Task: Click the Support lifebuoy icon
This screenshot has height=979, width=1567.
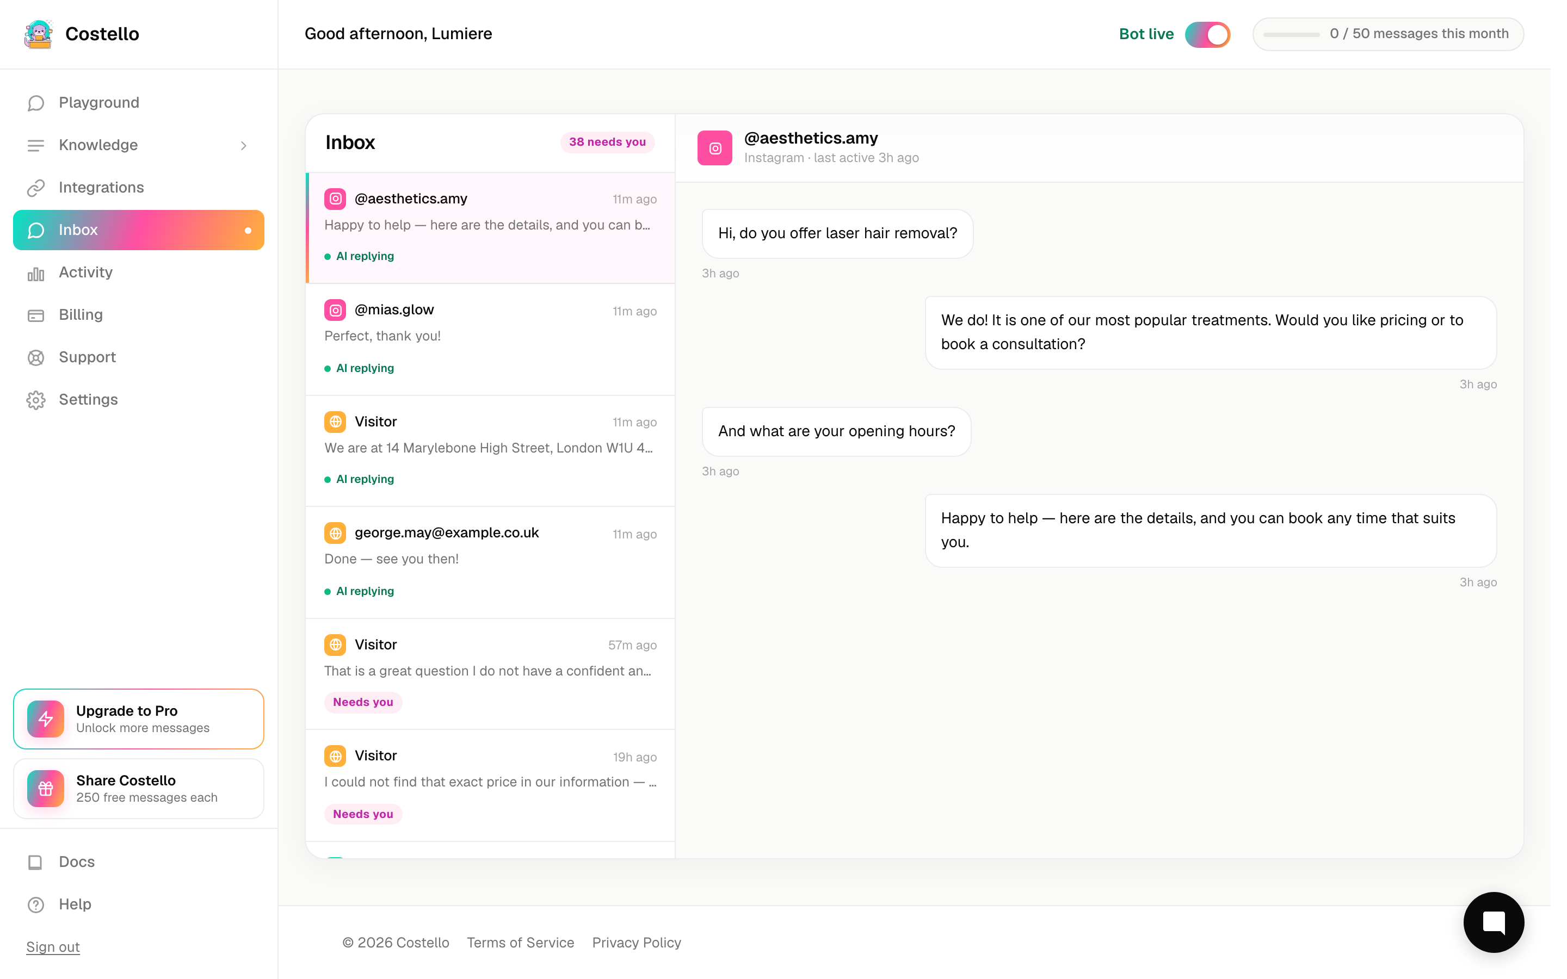Action: [35, 357]
